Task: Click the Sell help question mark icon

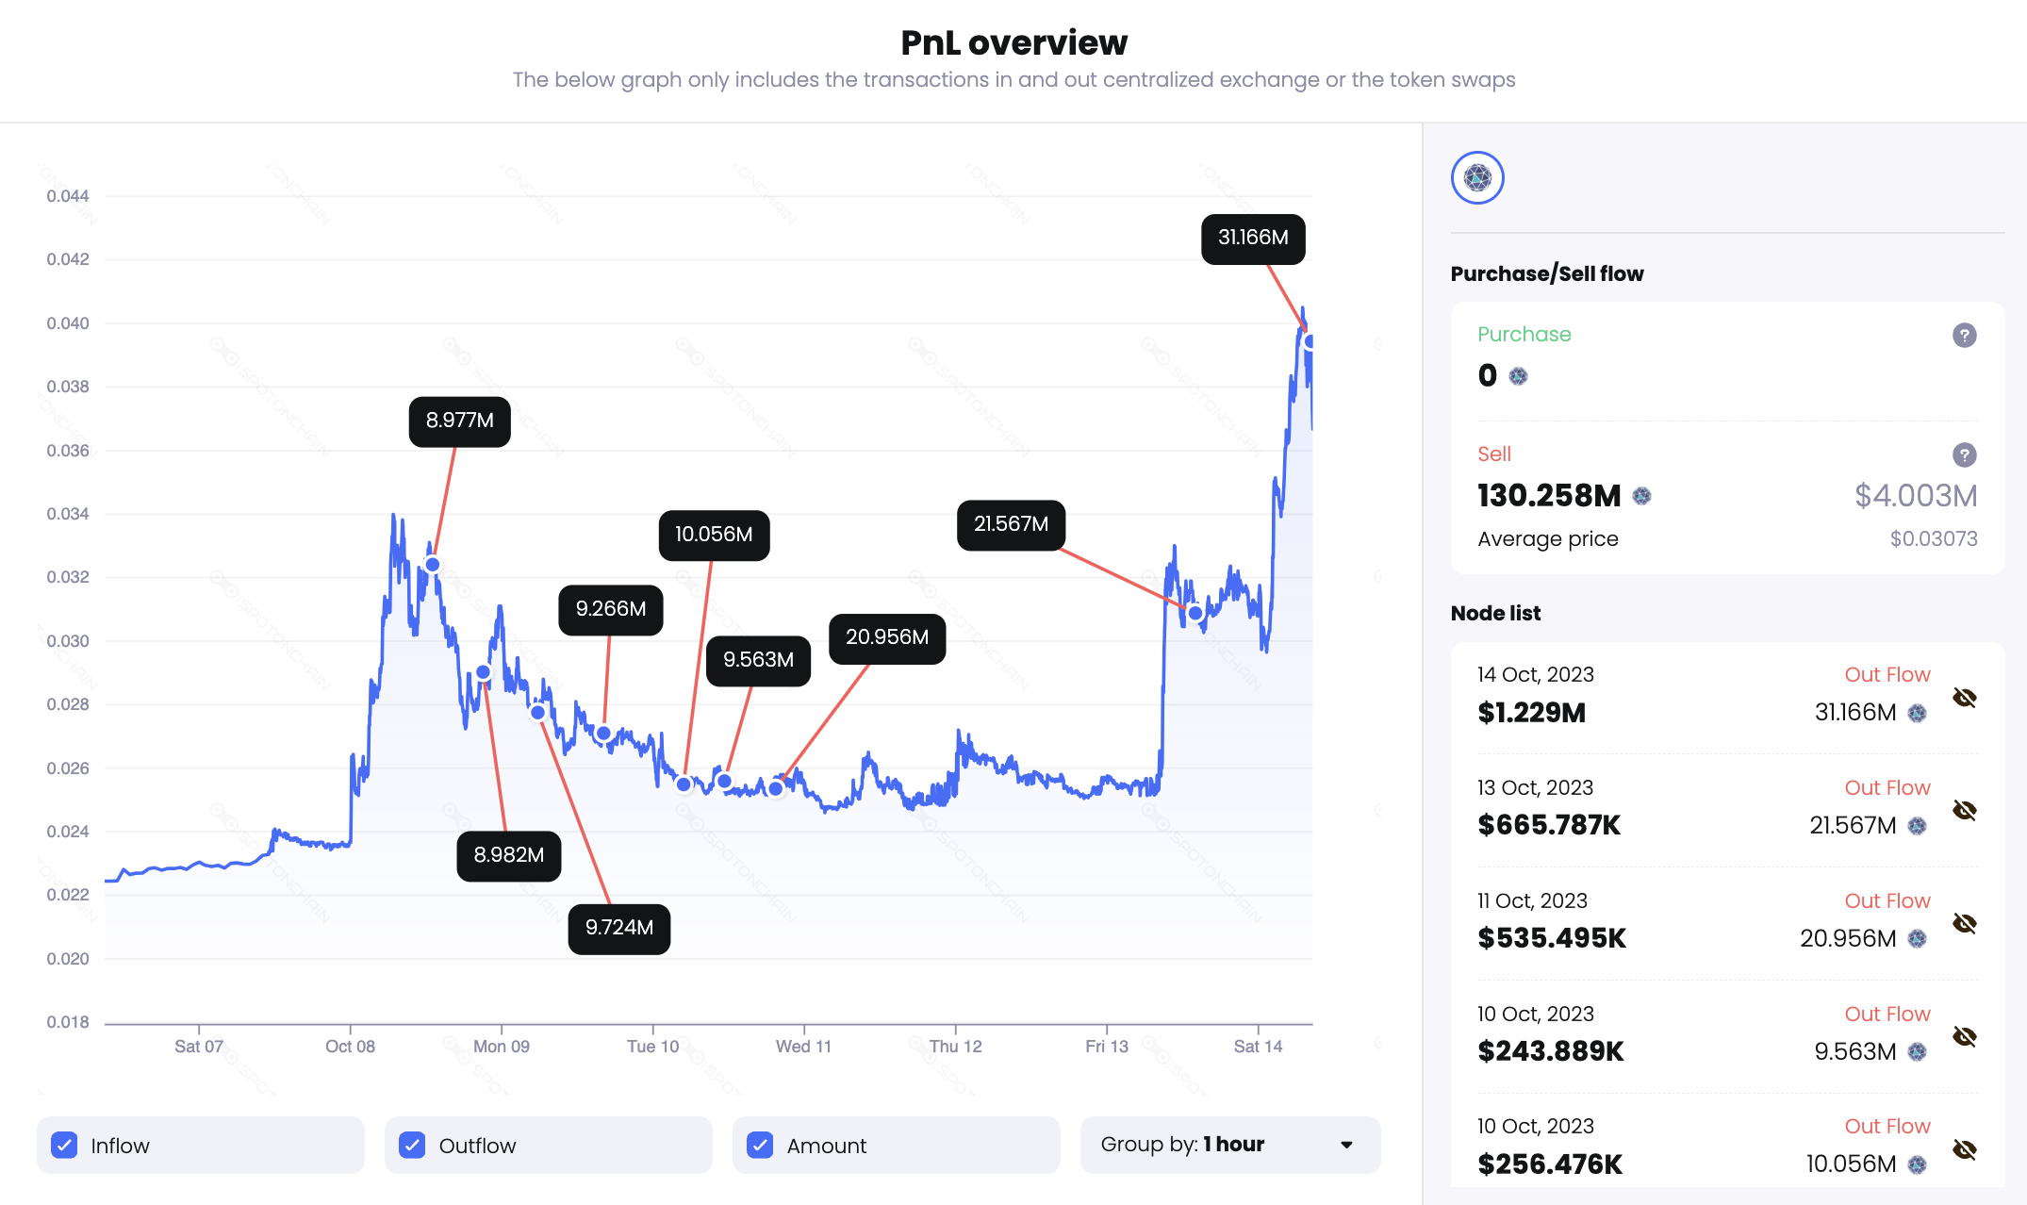Action: coord(1964,455)
